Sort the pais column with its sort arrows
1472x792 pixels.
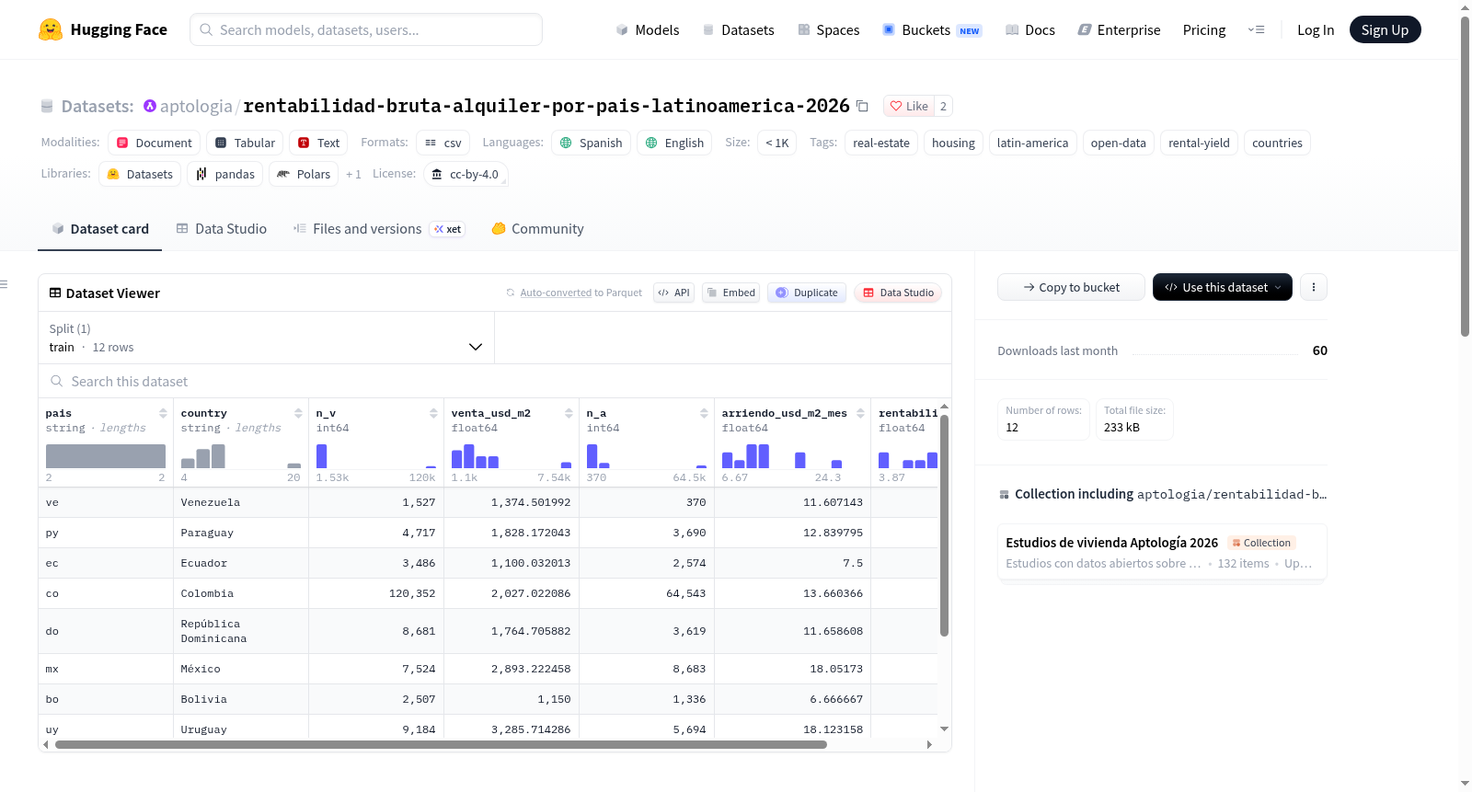(x=163, y=413)
